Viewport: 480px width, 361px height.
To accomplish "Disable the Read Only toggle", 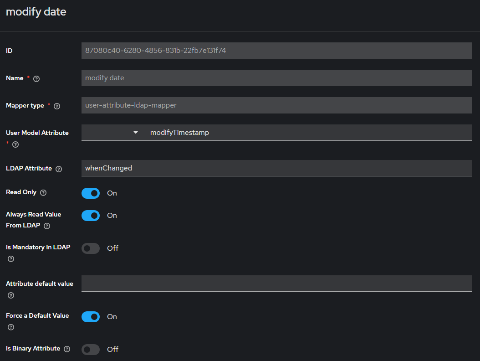I will [91, 193].
